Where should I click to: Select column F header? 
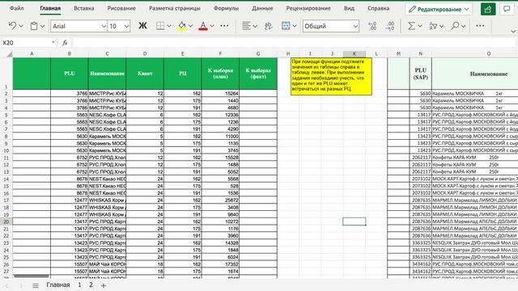pyautogui.click(x=220, y=54)
